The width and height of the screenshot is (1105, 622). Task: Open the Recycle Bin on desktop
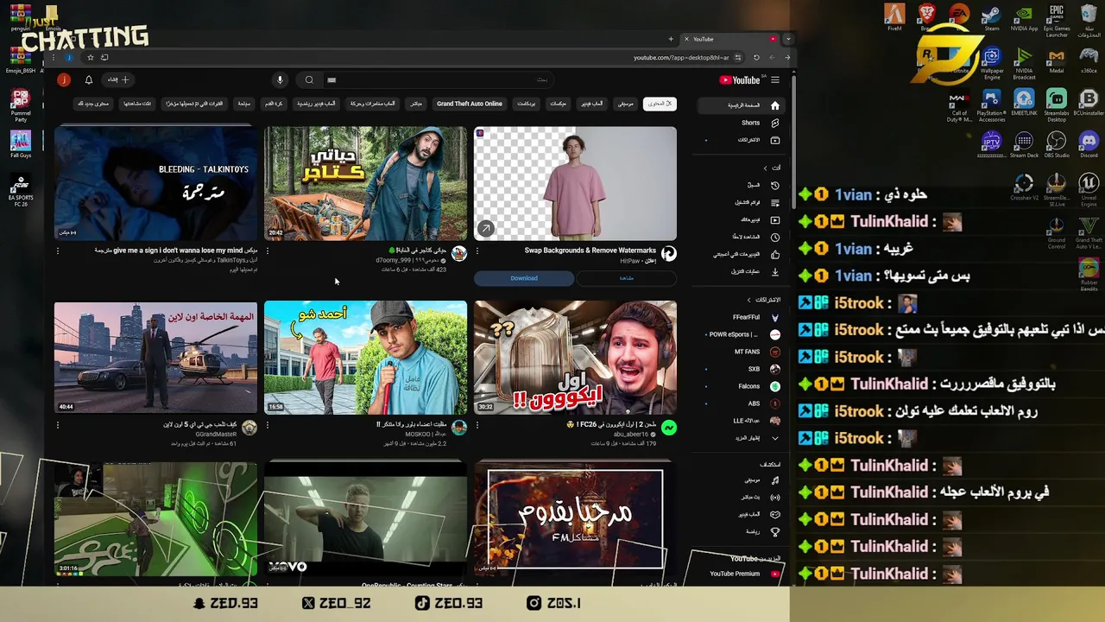1089,21
